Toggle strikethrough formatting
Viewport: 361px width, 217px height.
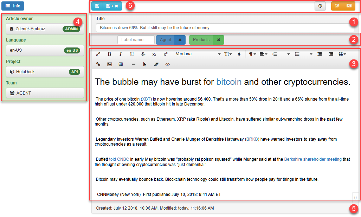click(x=143, y=54)
